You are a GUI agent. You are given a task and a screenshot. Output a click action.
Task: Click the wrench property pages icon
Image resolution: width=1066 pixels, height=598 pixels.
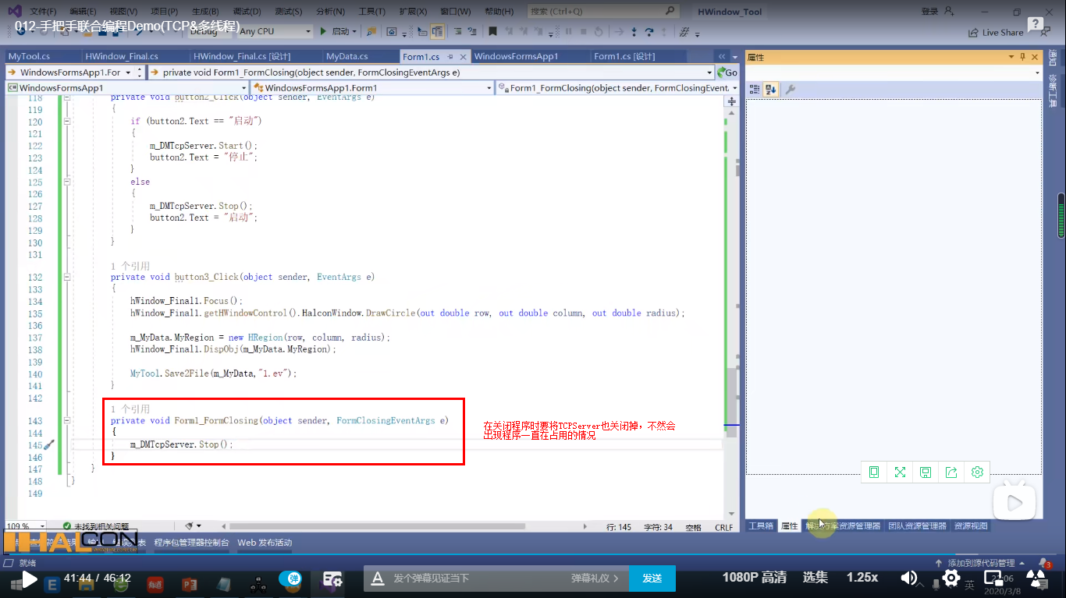791,89
